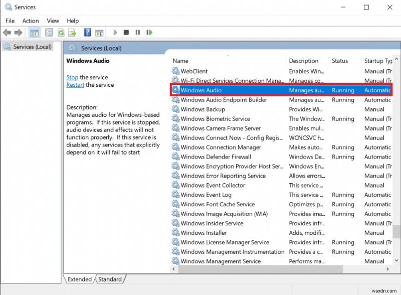Refresh the services list via toolbar icon

coord(61,32)
